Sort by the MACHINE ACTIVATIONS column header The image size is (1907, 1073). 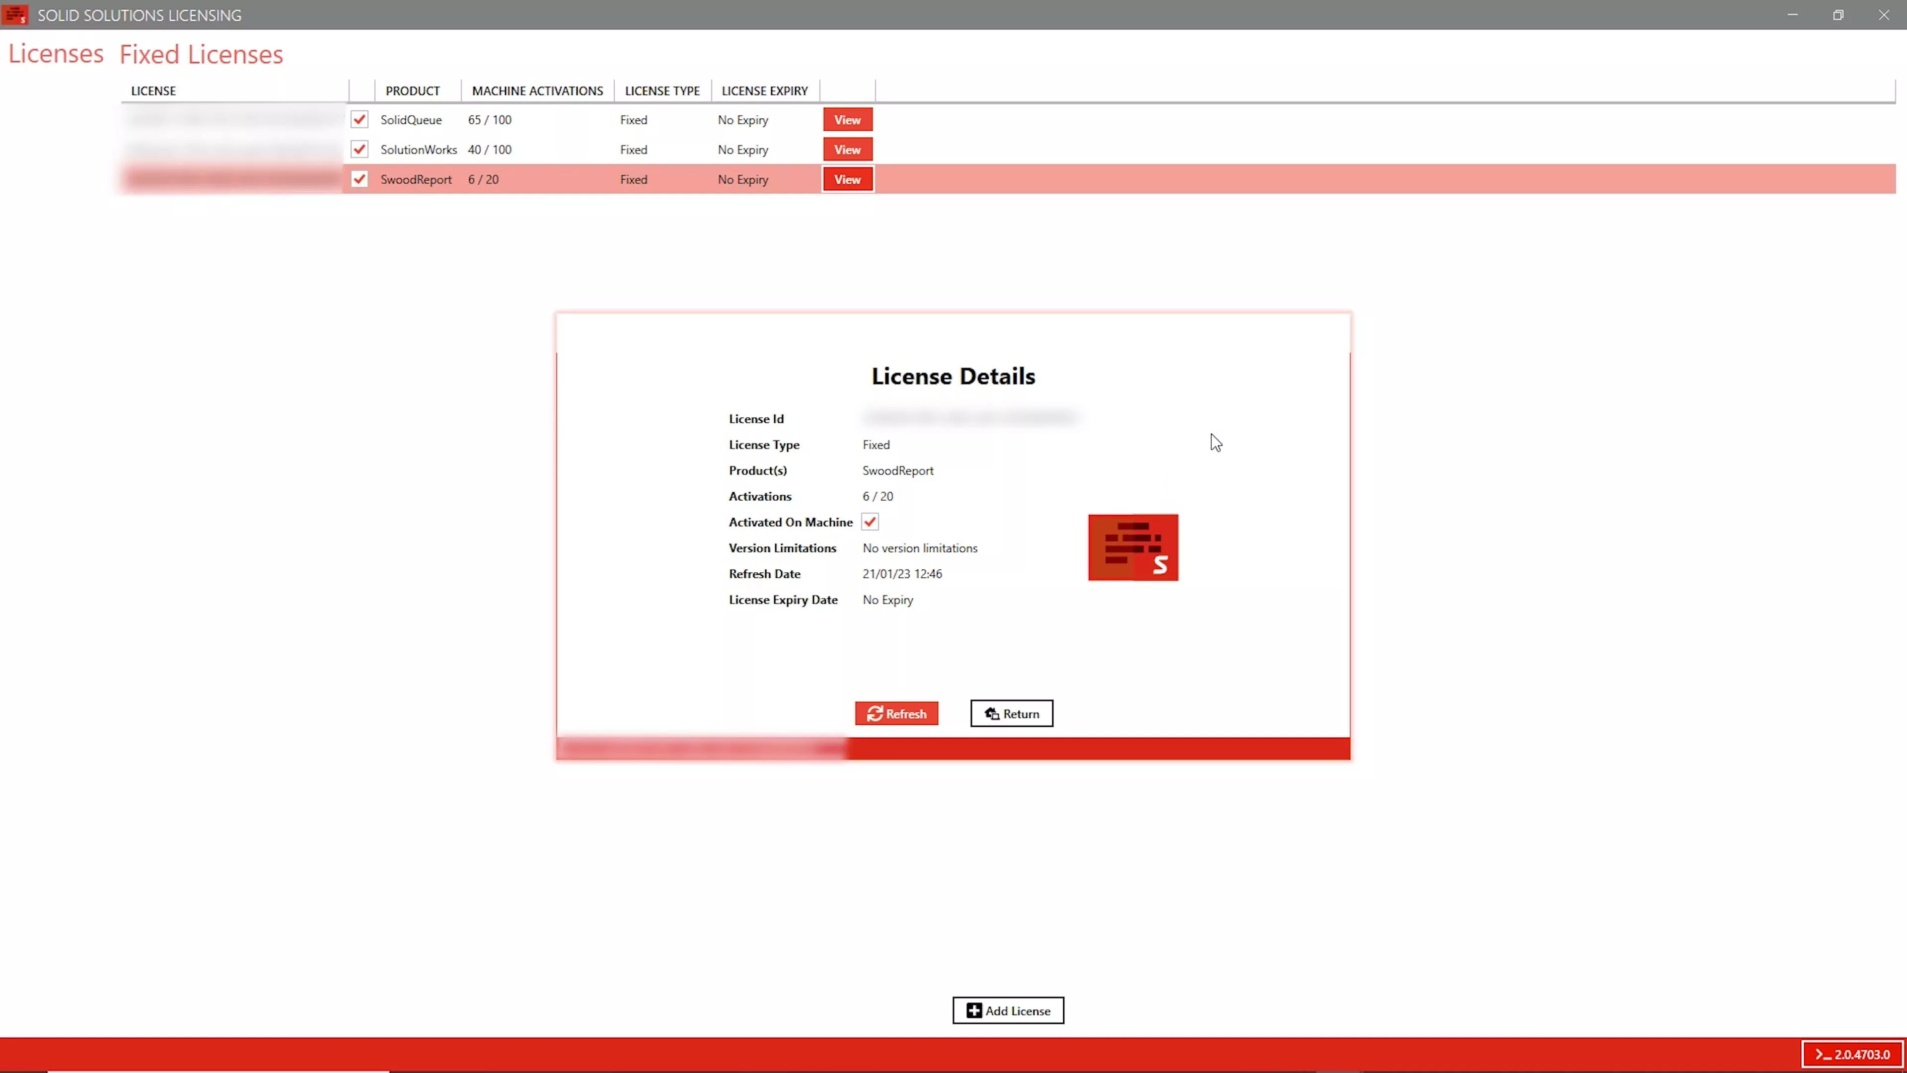537,89
